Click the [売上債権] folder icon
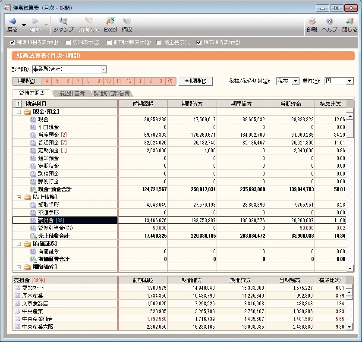The width and height of the screenshot is (362, 342). 27,198
